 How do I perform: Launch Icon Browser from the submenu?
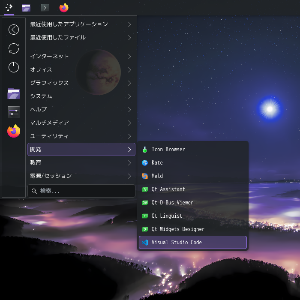click(193, 150)
